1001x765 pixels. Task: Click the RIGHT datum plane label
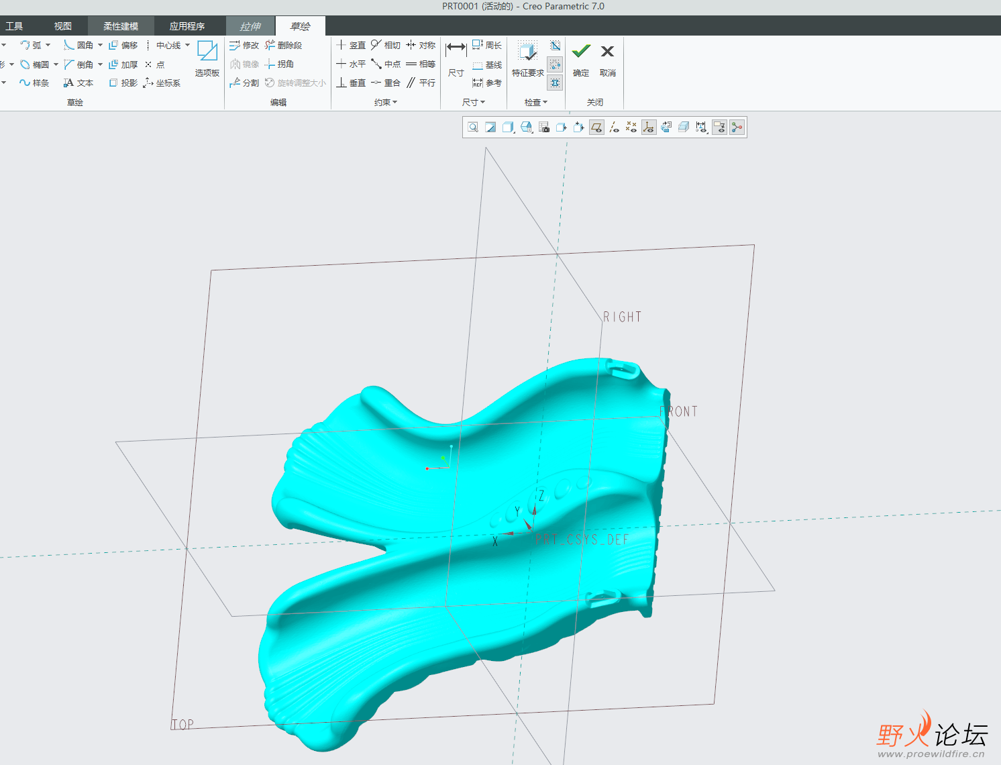pos(622,317)
